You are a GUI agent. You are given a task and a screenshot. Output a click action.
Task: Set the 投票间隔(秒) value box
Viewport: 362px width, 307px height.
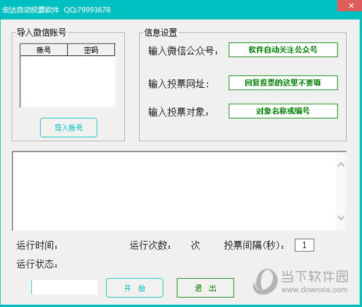coord(304,245)
